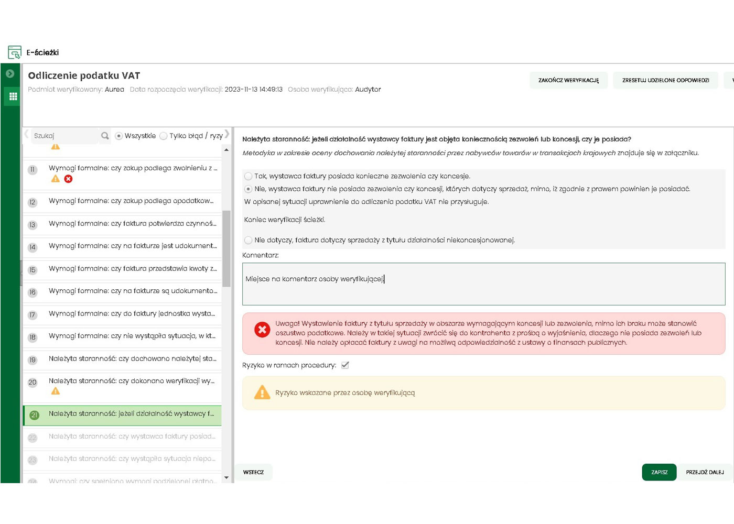Click the 'Odliczenie podatku VAT' heading
This screenshot has width=734, height=524.
click(84, 75)
